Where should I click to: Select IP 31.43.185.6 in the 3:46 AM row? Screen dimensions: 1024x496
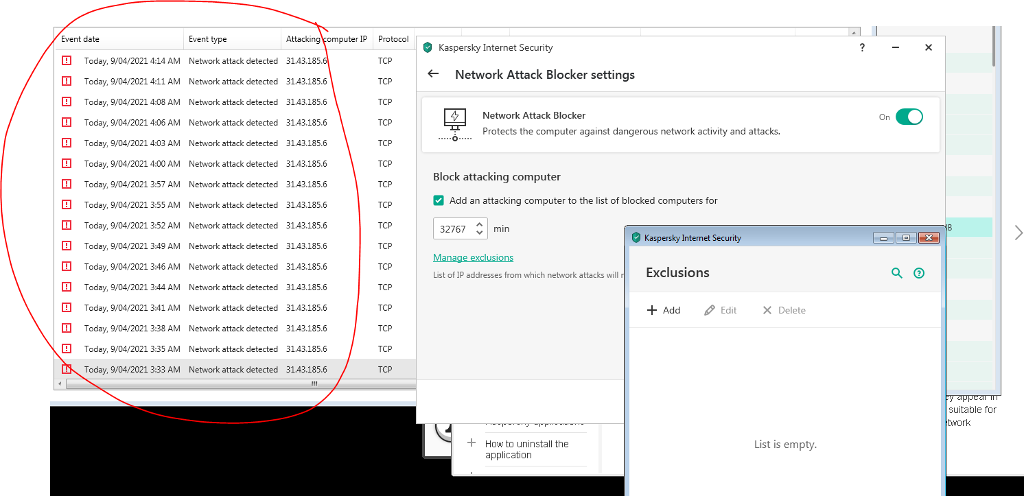tap(307, 266)
